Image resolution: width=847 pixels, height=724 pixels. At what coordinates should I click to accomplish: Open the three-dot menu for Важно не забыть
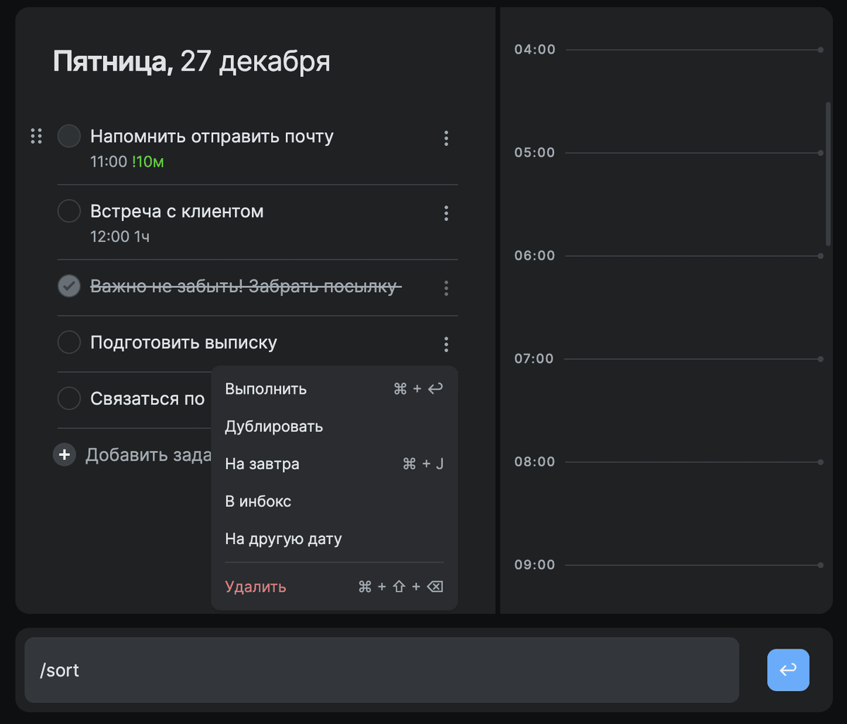446,288
